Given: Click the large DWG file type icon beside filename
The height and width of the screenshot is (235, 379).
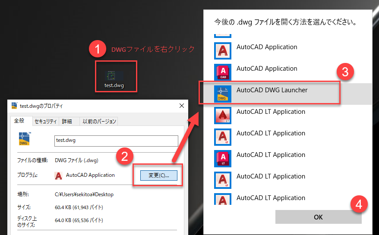Looking at the screenshot, I should (25, 139).
